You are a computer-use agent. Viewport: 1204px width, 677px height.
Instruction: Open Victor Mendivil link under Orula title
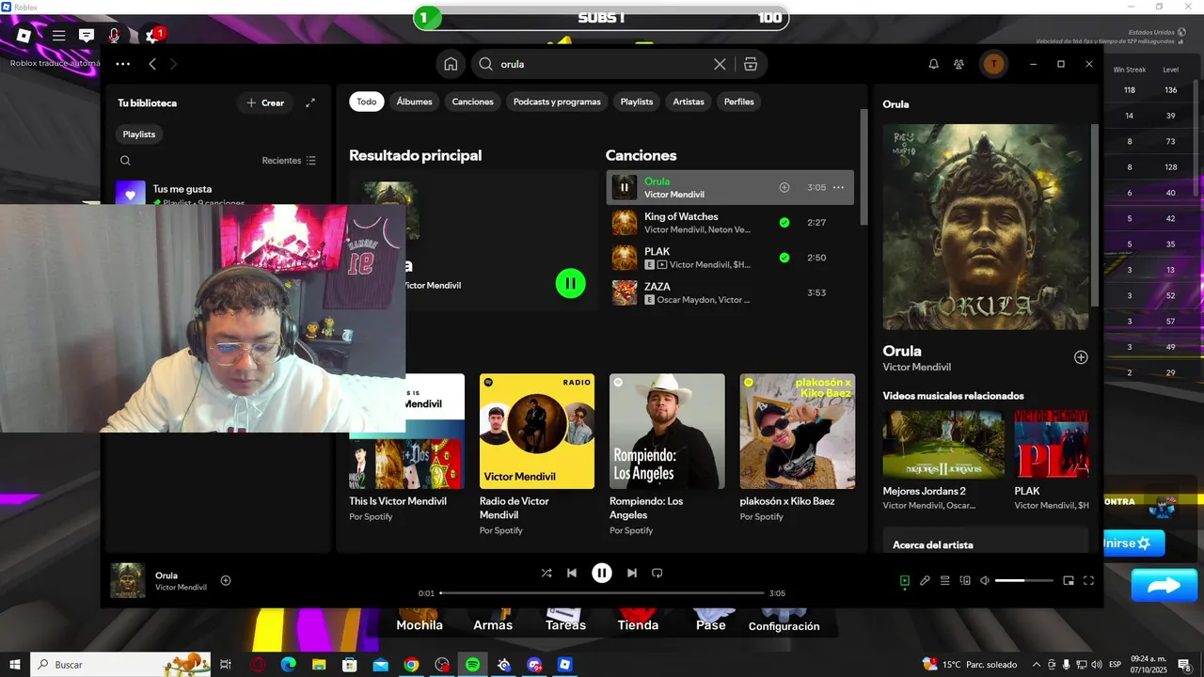917,367
